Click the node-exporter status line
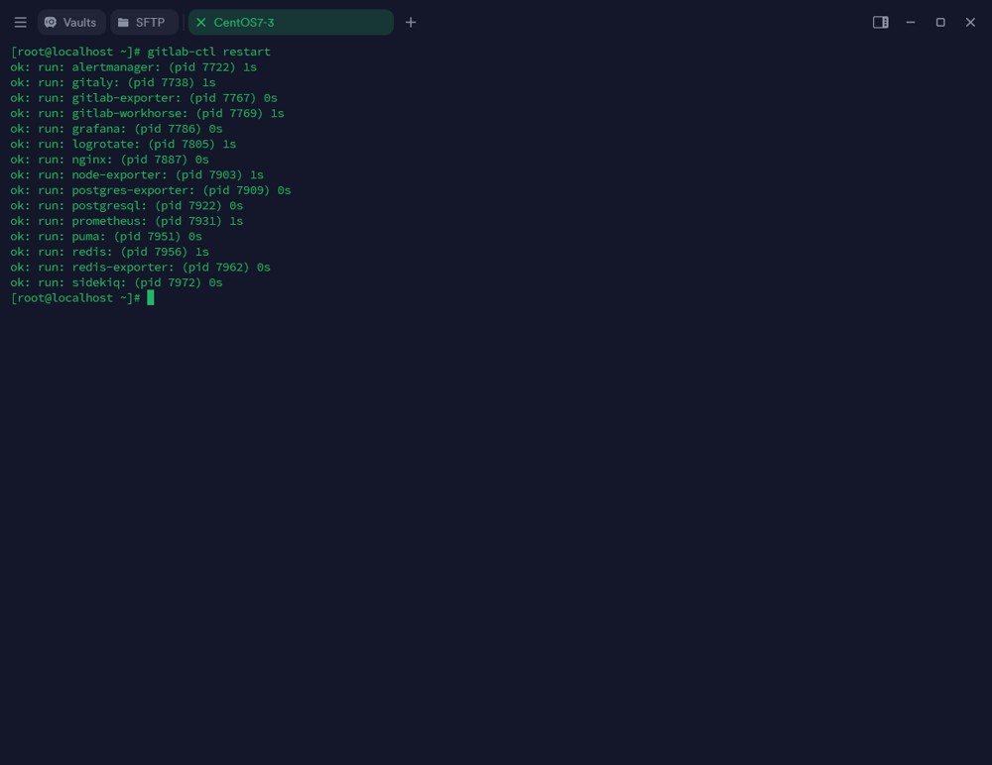The image size is (992, 765). pos(137,174)
